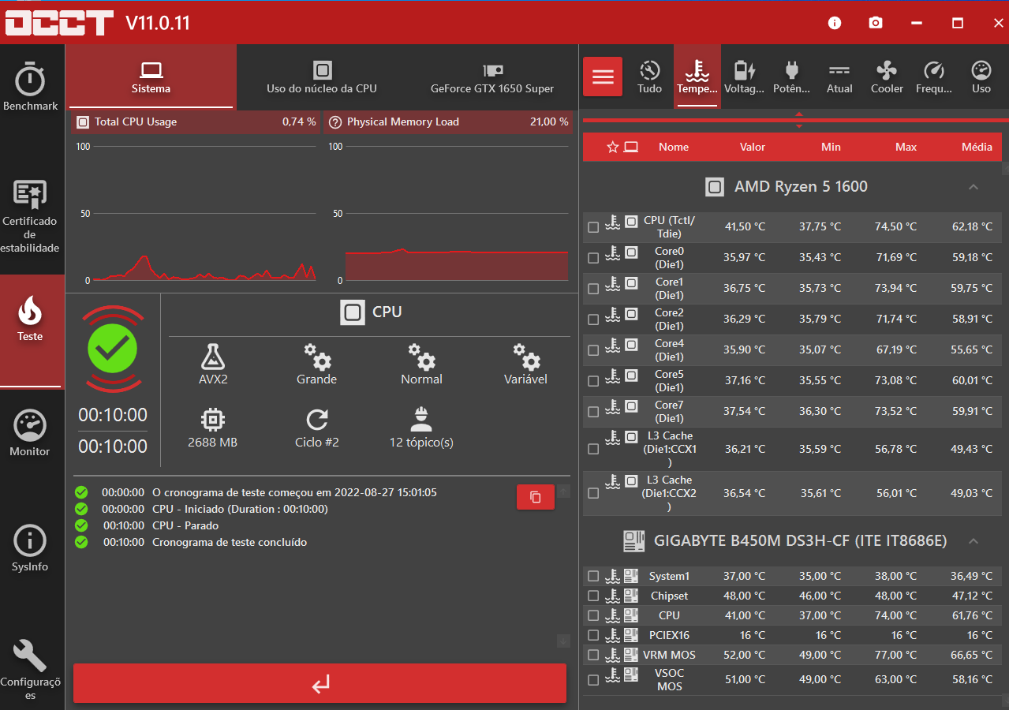Sort by Min column header
1009x710 pixels.
(831, 148)
